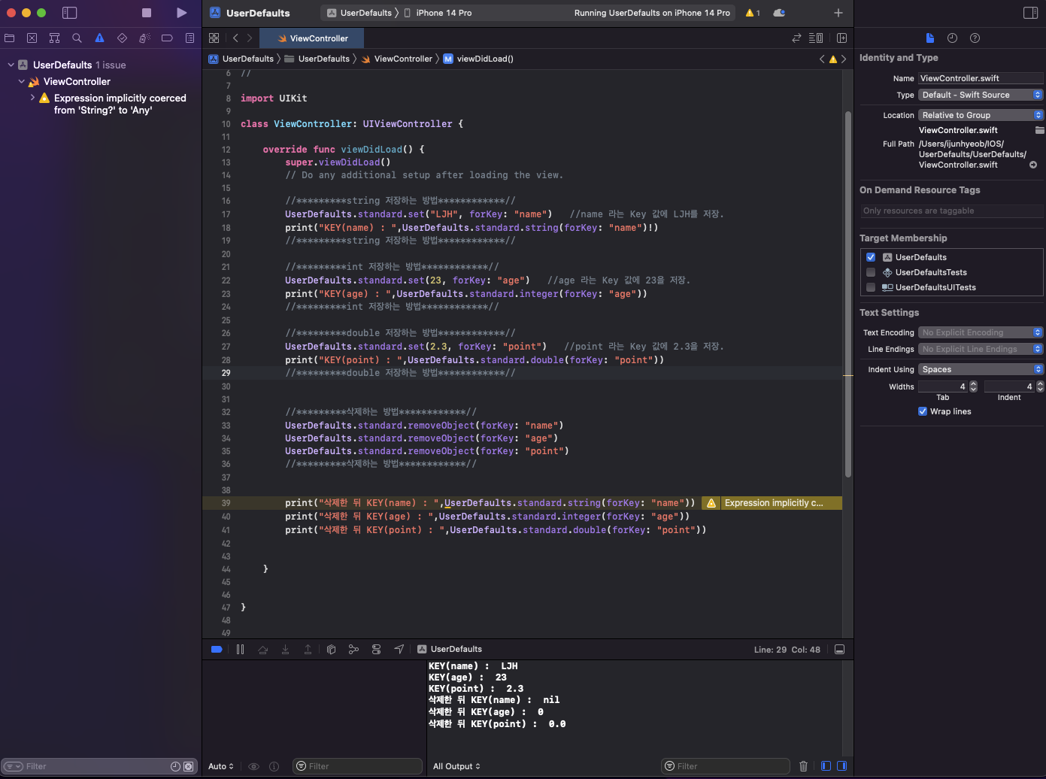Screen dimensions: 1046x779
Task: Enable the UserDefaultsTests target membership
Action: 871,272
